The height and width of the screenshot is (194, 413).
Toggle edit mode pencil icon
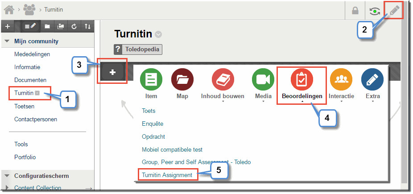(x=395, y=11)
